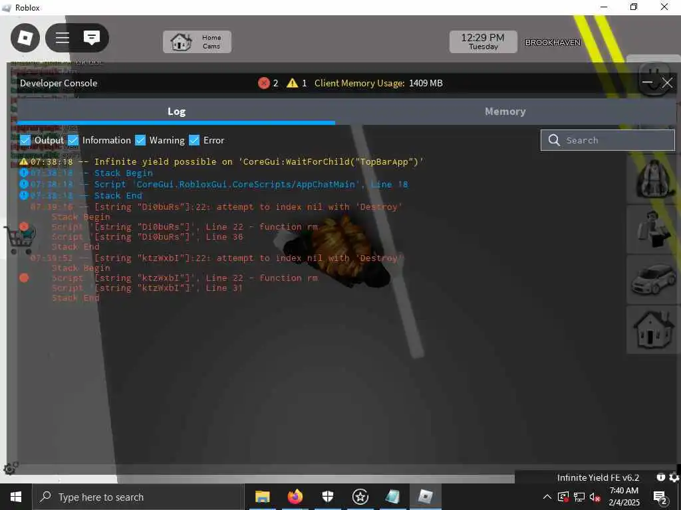Open the Windows Start menu
Image resolution: width=681 pixels, height=510 pixels.
[16, 497]
